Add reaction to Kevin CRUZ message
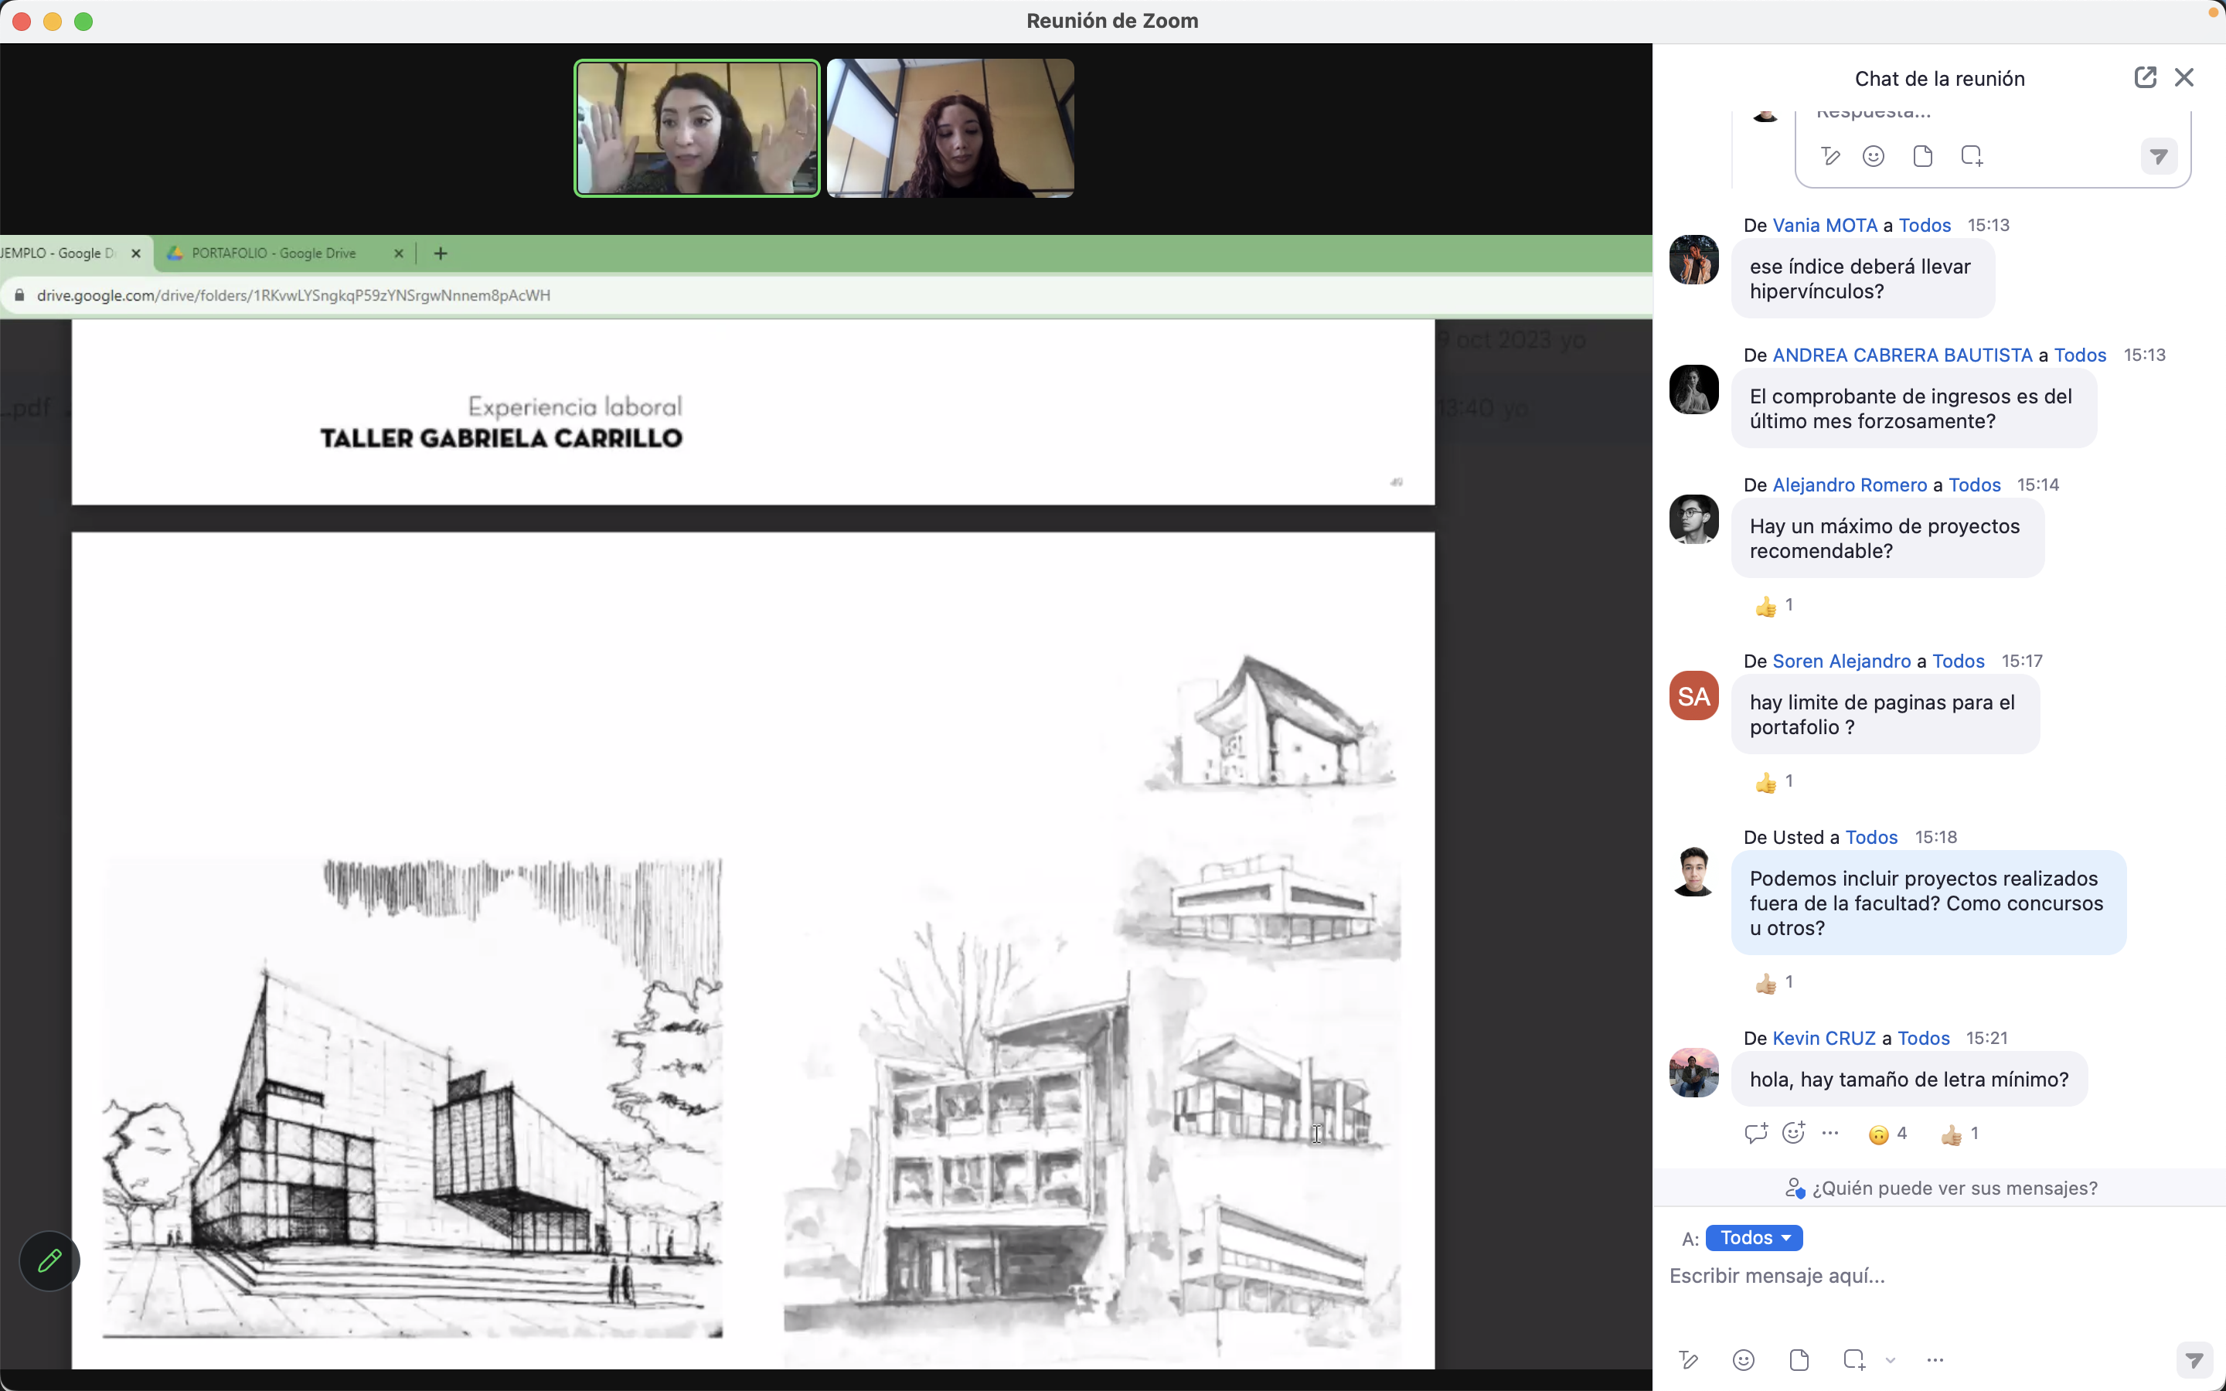This screenshot has height=1391, width=2226. (1794, 1134)
